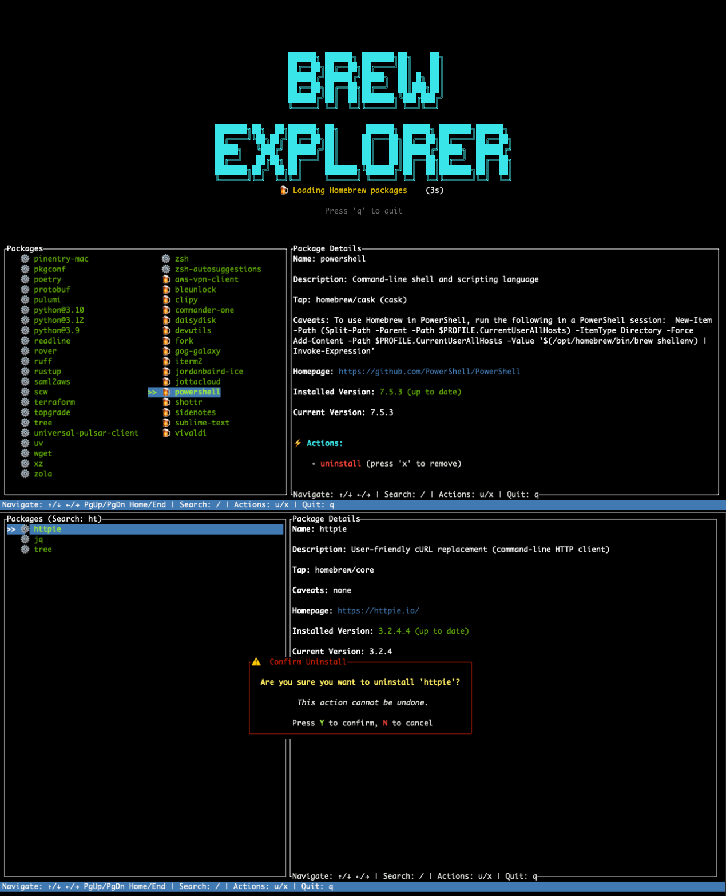Click the gear icon next to terraform
Viewport: 726px width, 896px height.
pyautogui.click(x=25, y=402)
